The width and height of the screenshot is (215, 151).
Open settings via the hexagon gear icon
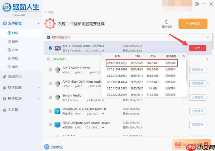click(x=197, y=4)
